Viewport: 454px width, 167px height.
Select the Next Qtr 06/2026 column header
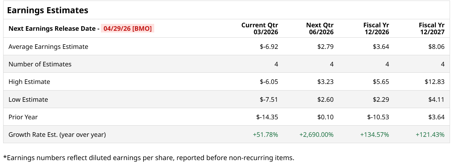(x=320, y=28)
